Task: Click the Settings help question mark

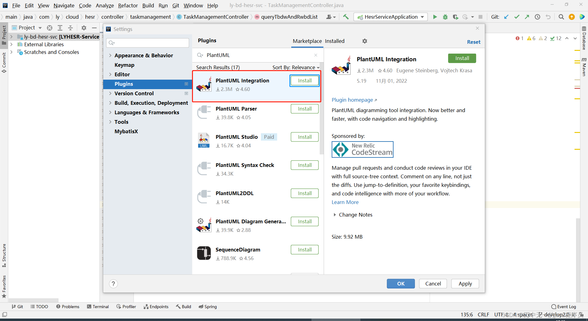Action: tap(113, 284)
